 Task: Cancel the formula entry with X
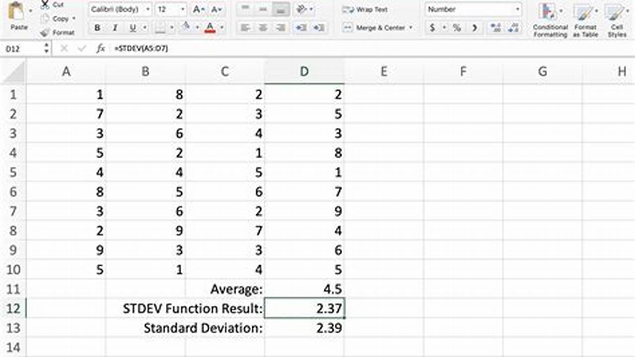[64, 48]
